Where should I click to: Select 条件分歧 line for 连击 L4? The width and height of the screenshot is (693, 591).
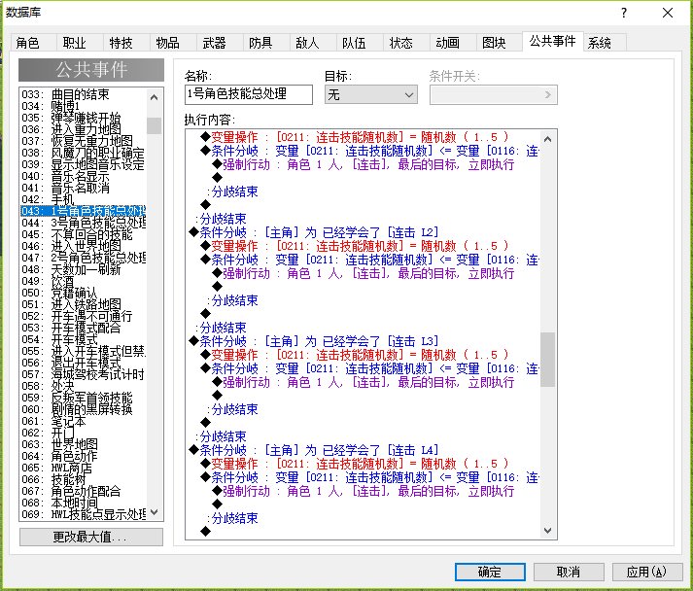[x=314, y=450]
